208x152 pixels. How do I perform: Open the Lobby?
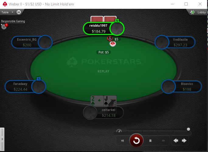tap(202, 12)
